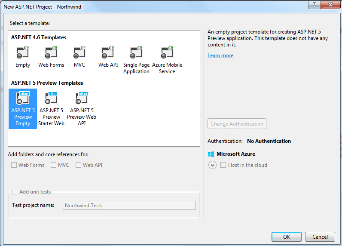Expand the Microsoft Azure section chevron
The height and width of the screenshot is (246, 342).
(212, 165)
